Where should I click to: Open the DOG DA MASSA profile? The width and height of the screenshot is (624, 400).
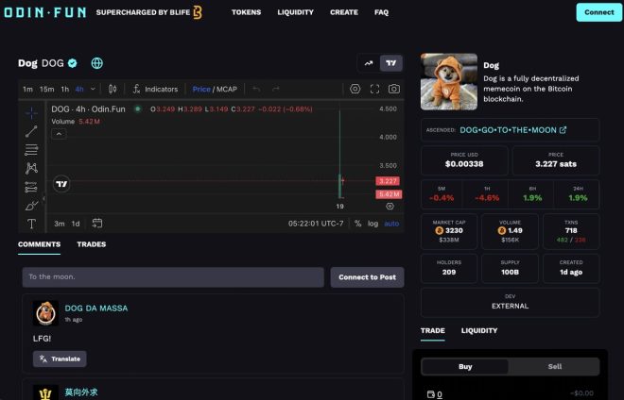pos(95,308)
